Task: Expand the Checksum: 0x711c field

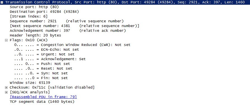Action: (6, 87)
